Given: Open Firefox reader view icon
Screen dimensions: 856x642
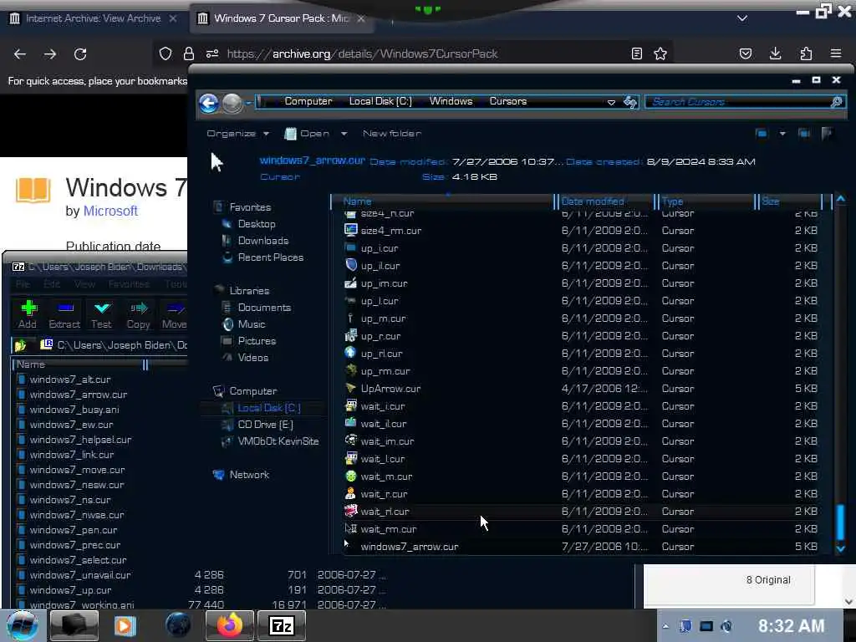Looking at the screenshot, I should (636, 53).
